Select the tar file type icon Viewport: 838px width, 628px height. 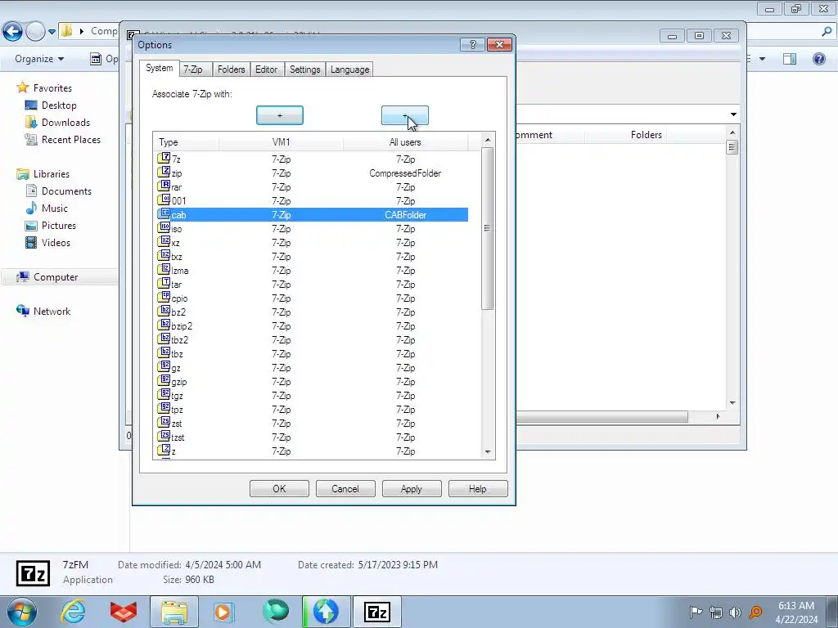pyautogui.click(x=164, y=284)
